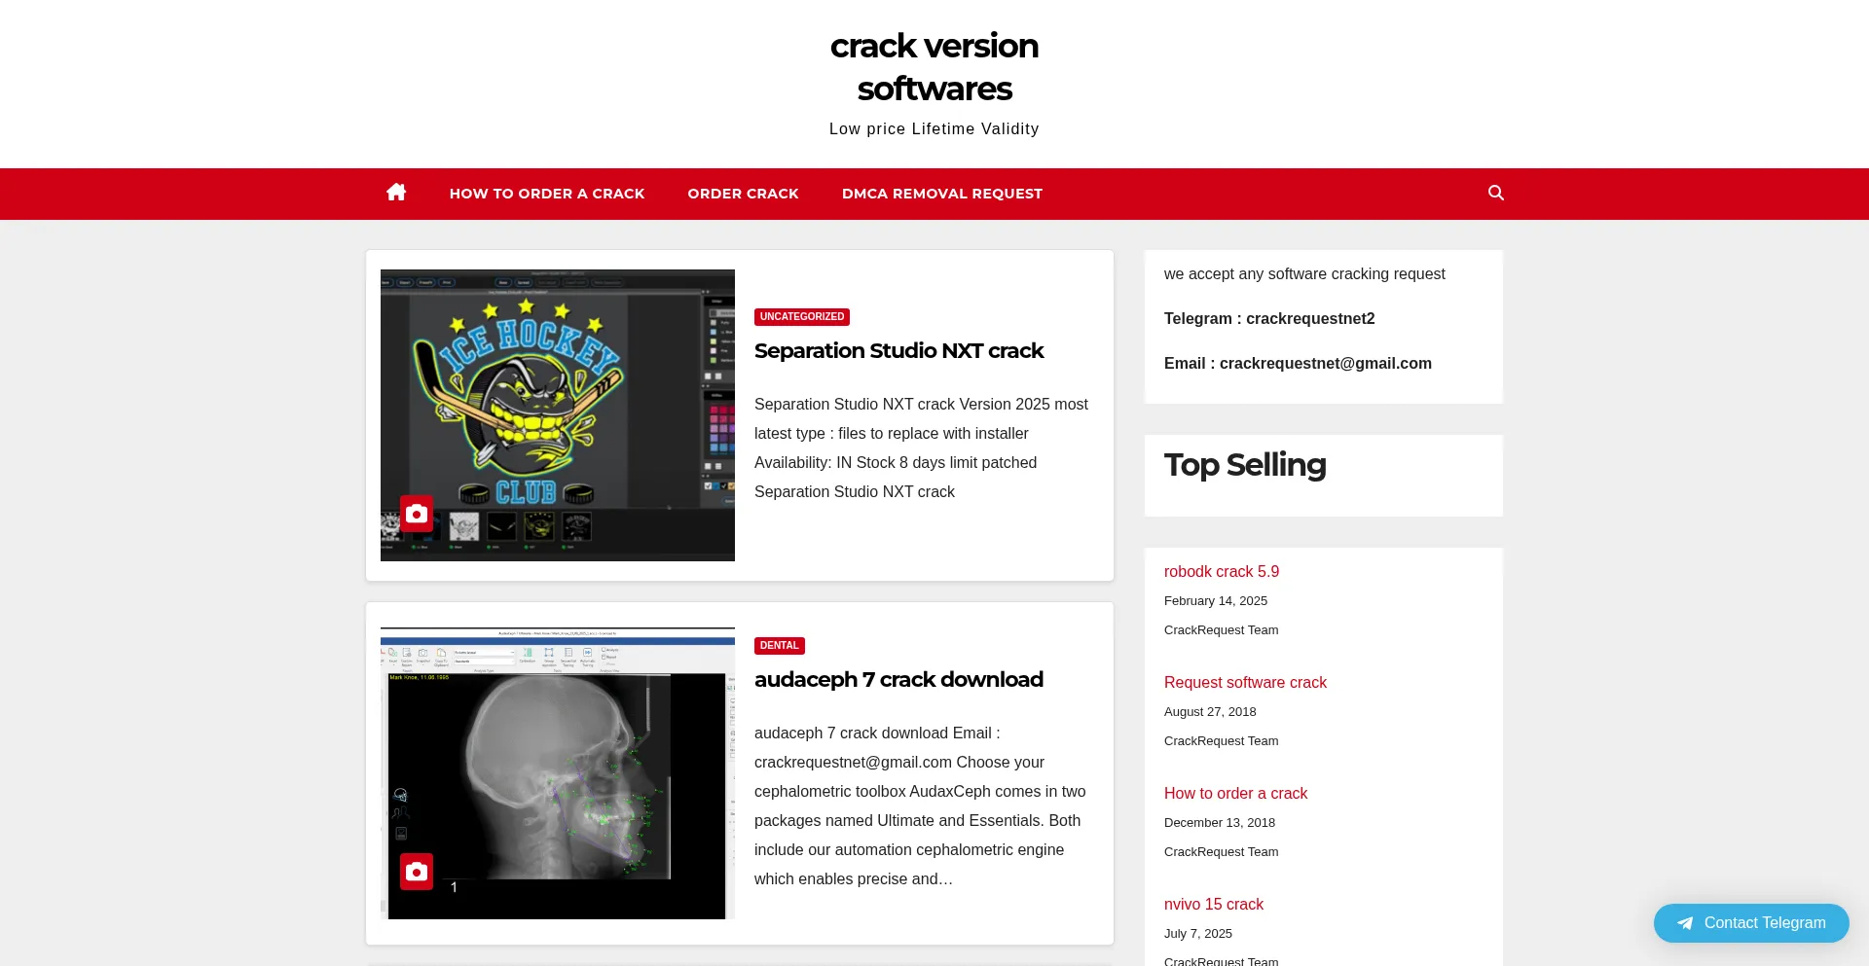Open the DMCA Removal Request menu item

pos(941,194)
